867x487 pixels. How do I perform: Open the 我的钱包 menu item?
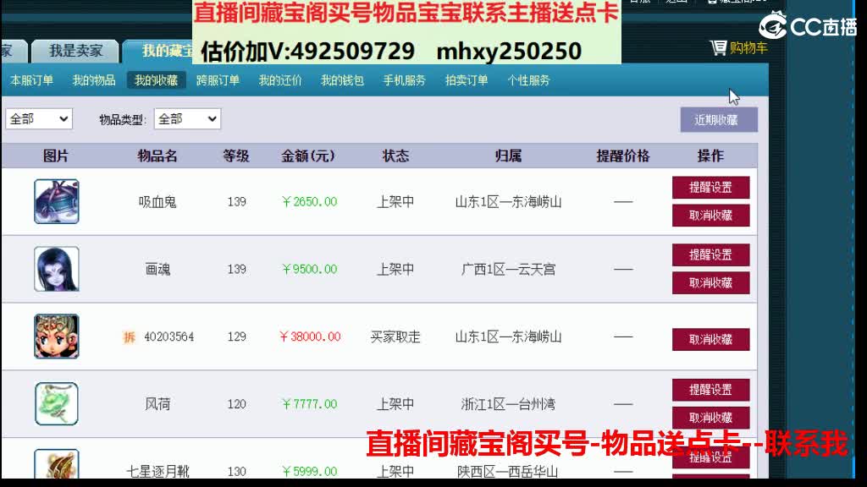click(341, 80)
